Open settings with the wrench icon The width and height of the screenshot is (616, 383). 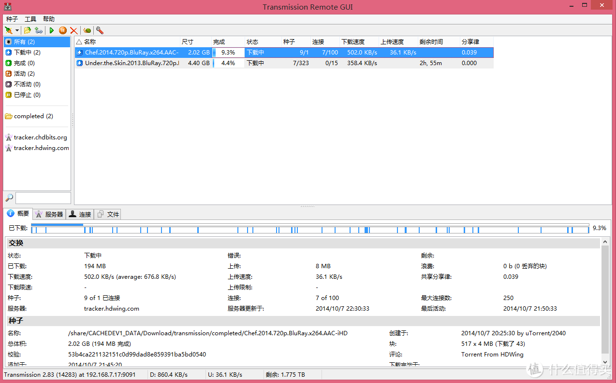click(100, 30)
